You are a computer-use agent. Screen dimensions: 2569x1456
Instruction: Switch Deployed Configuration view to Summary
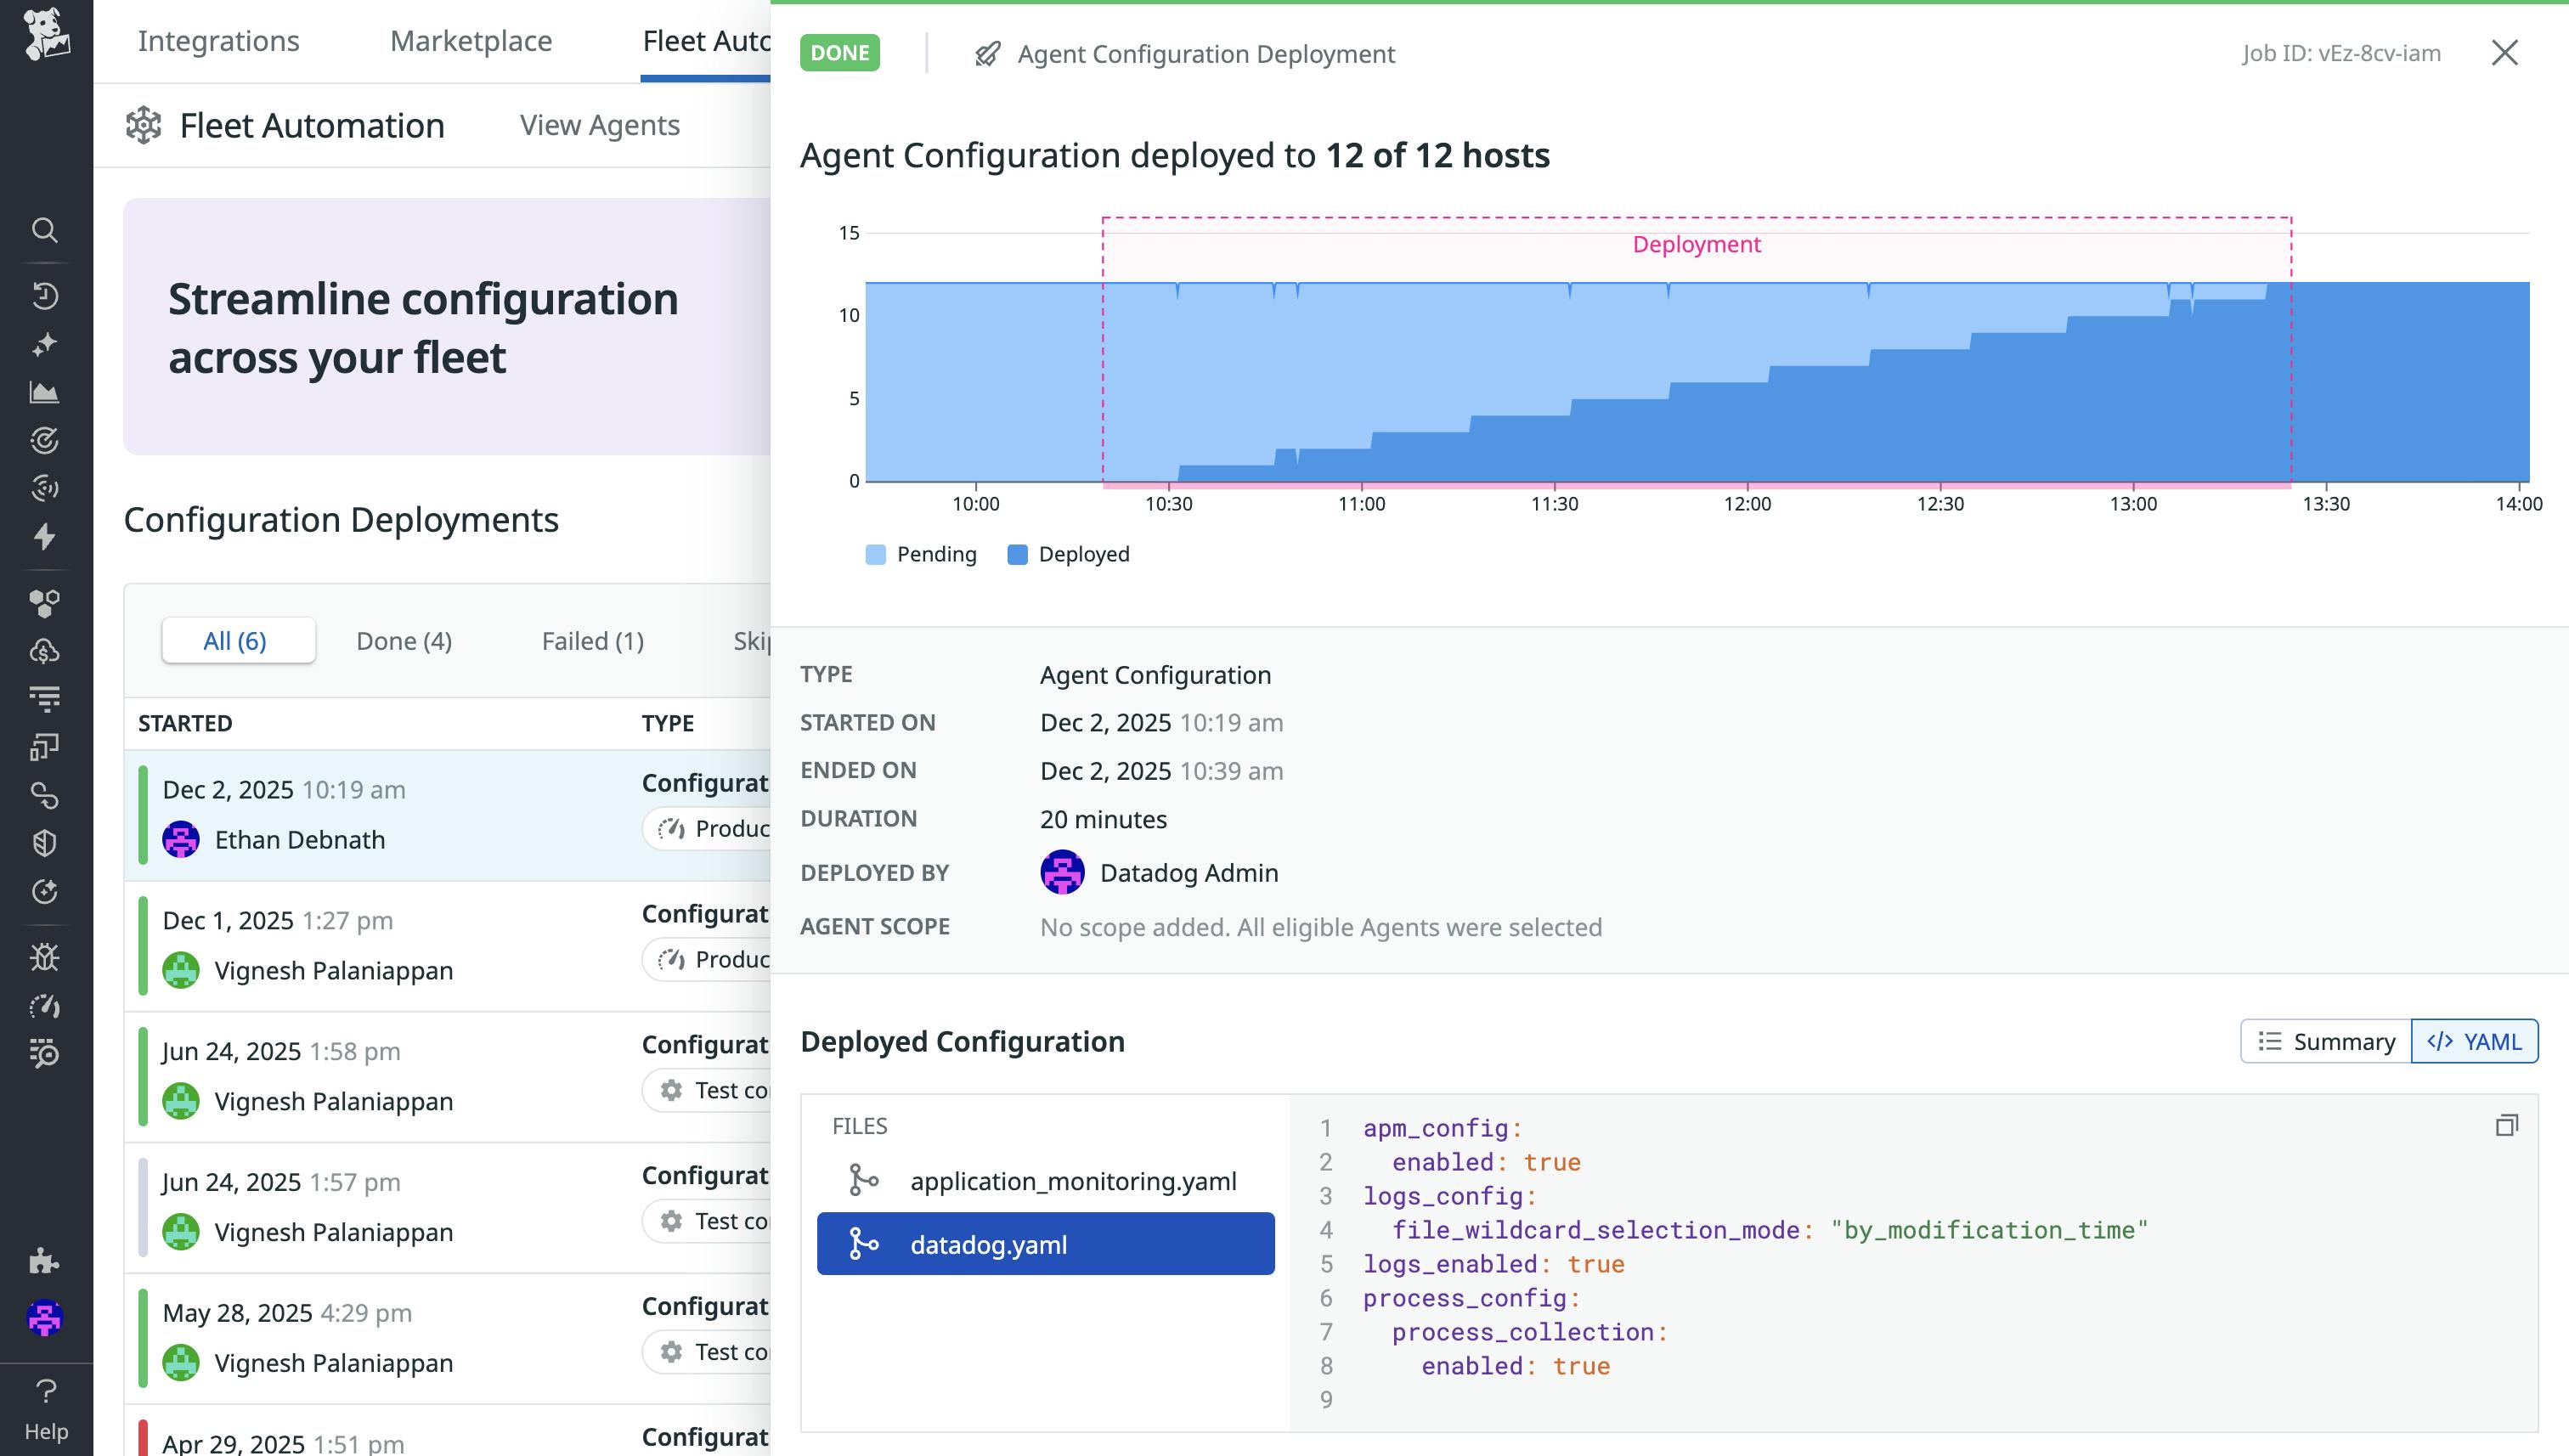click(2326, 1041)
